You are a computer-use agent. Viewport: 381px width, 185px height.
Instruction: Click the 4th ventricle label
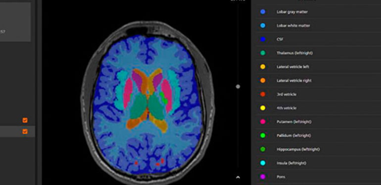pos(286,108)
